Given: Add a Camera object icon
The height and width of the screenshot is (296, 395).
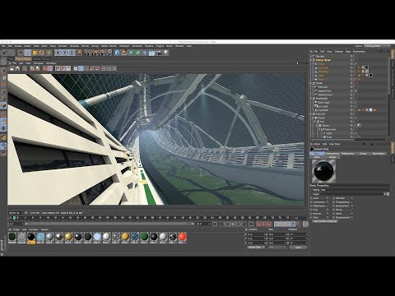Looking at the screenshot, I should pos(159,53).
